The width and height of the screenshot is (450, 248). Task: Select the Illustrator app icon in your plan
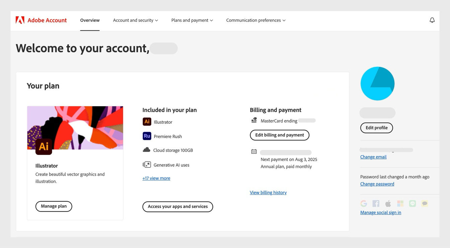pos(147,122)
